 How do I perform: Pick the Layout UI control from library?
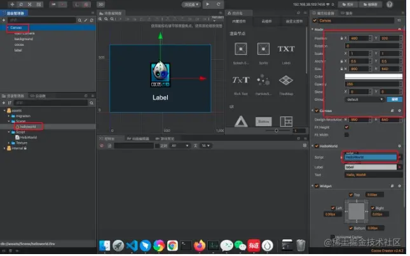pos(286,122)
